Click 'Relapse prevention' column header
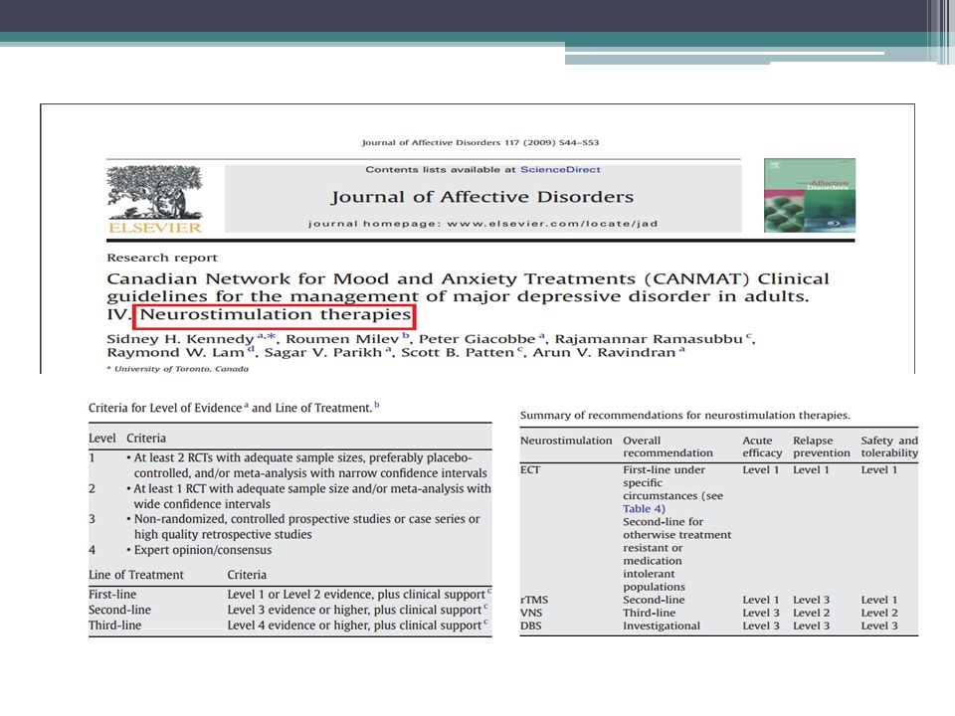 click(x=821, y=447)
